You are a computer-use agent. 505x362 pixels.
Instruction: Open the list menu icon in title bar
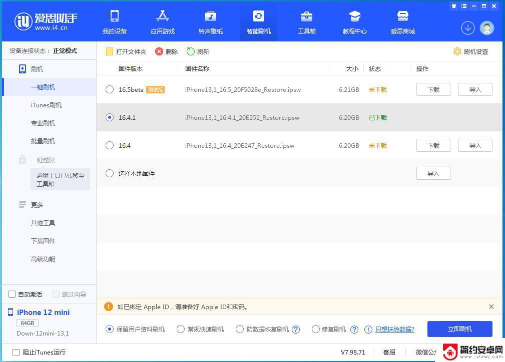click(464, 6)
